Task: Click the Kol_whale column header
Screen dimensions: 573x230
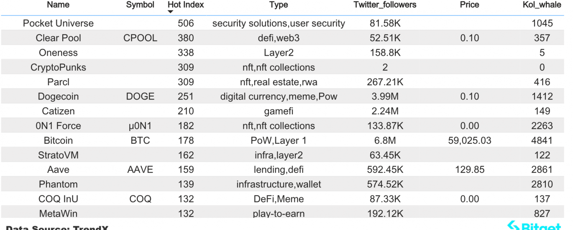Action: pos(542,5)
